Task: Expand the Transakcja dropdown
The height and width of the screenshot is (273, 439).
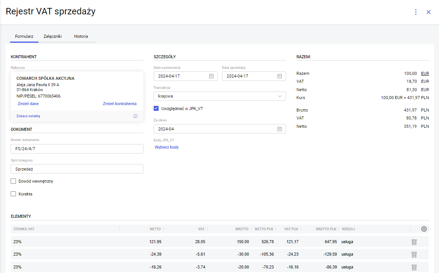Action: [x=220, y=96]
